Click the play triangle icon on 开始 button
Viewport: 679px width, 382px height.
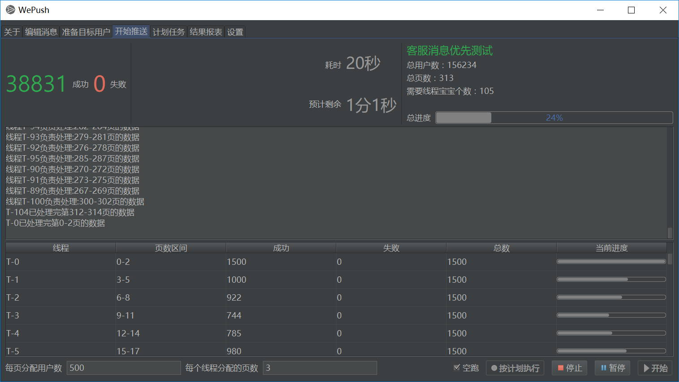coord(647,368)
